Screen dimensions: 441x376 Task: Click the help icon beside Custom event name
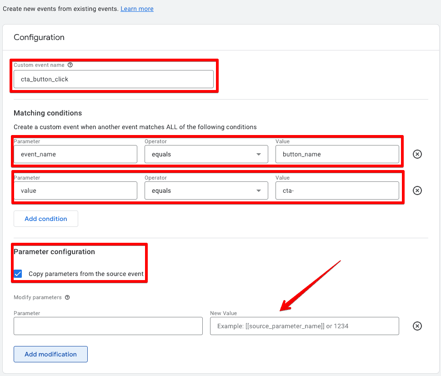tap(70, 65)
